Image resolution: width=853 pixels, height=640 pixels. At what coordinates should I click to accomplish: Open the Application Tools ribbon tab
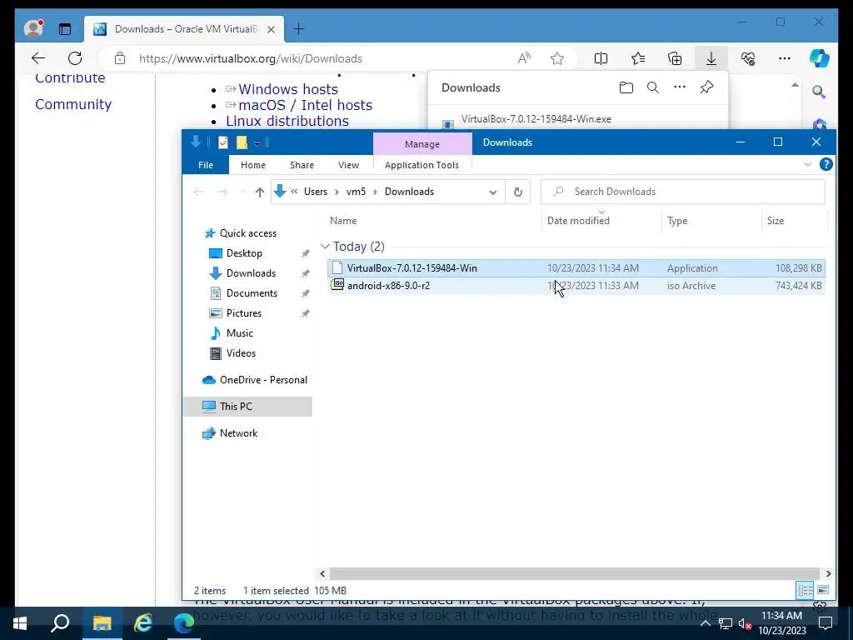pos(422,165)
